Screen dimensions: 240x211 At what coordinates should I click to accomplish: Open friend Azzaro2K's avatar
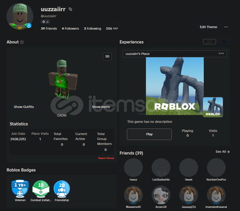tap(161, 195)
